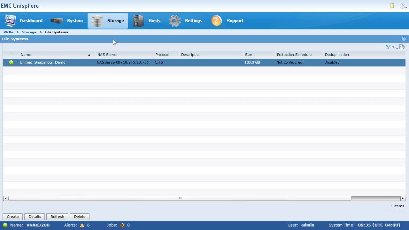Viewport: 409px width, 230px height.
Task: Click the horizontal scrollbar left arrow
Action: [x=5, y=198]
